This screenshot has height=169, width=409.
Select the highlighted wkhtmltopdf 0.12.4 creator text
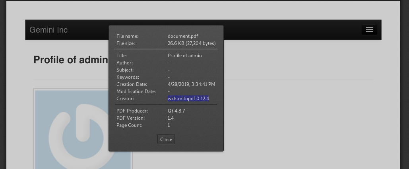click(188, 99)
